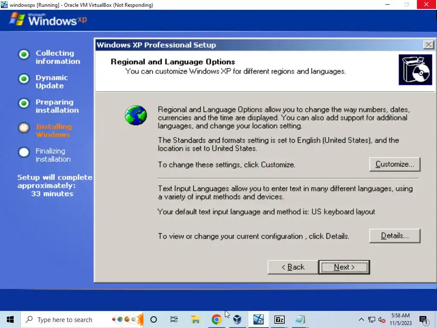Go Back to the previous setup page
This screenshot has width=437, height=328.
tap(293, 267)
